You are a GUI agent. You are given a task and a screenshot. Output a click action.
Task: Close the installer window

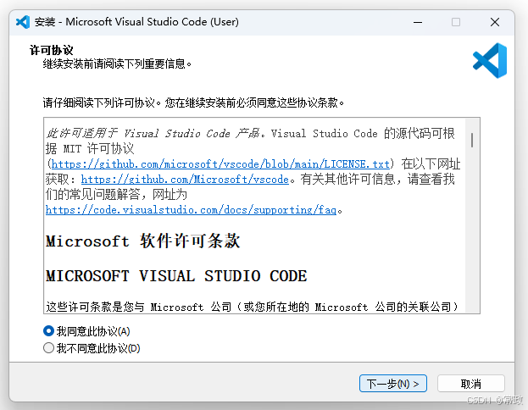pos(495,22)
